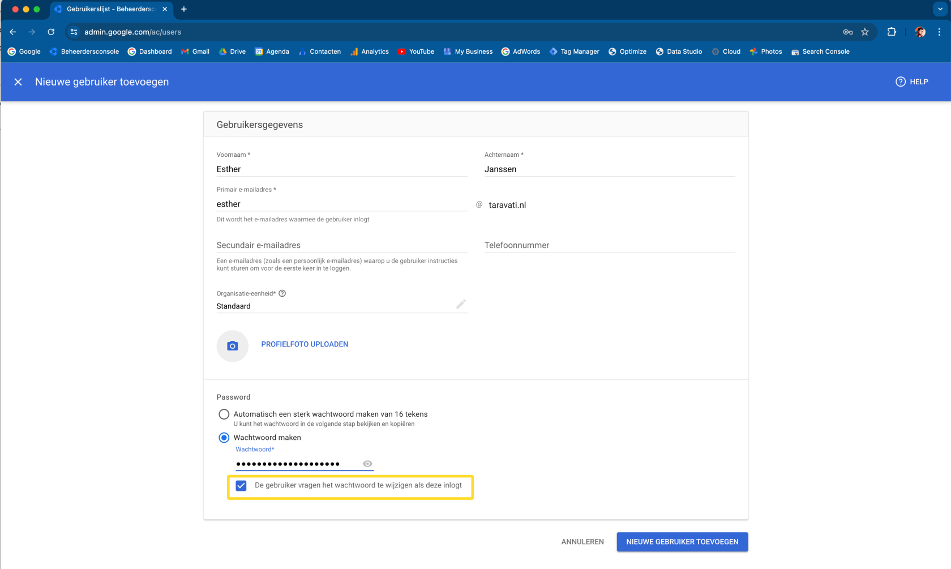This screenshot has width=951, height=569.
Task: Edit organisatie-eenheid with pencil icon
Action: pyautogui.click(x=461, y=305)
